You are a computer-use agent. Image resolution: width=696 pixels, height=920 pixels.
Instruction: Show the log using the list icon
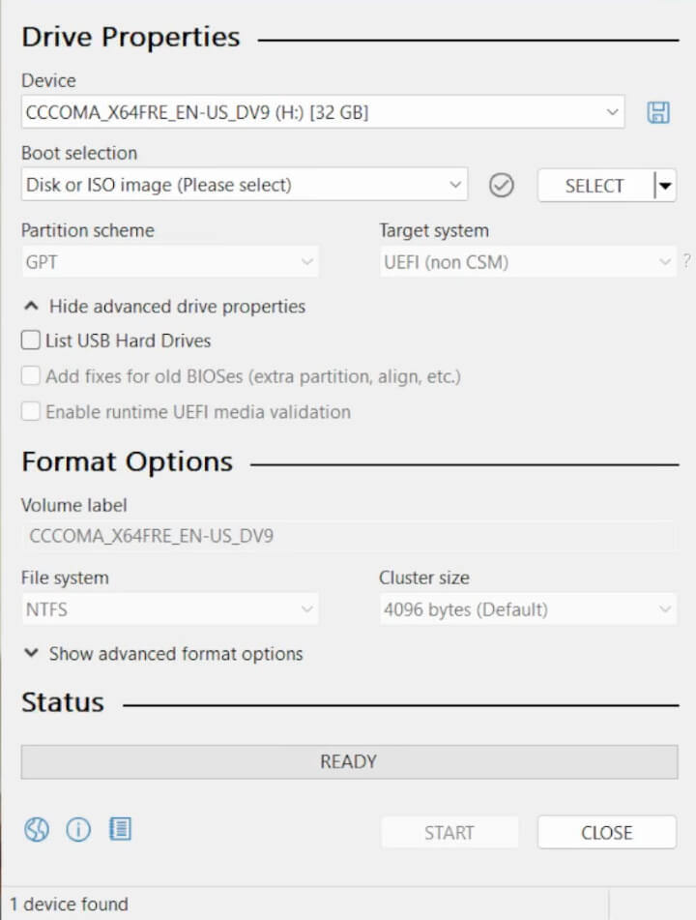click(x=120, y=829)
